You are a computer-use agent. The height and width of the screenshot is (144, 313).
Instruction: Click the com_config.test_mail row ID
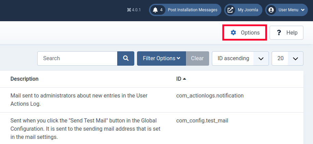(202, 120)
